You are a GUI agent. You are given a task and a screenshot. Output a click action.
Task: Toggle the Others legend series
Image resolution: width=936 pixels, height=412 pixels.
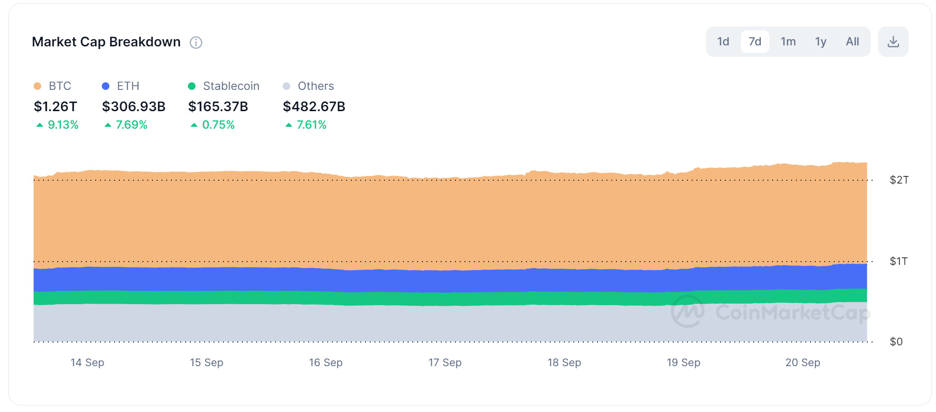tap(308, 86)
